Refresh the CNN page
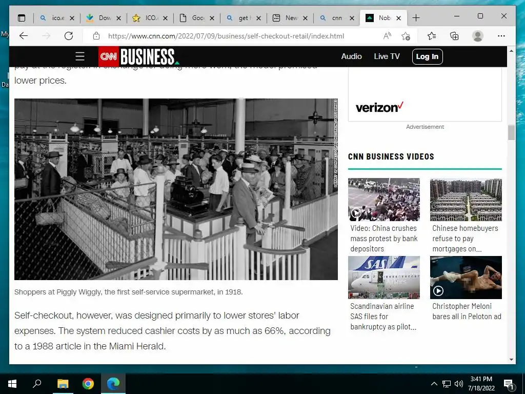 pos(69,36)
